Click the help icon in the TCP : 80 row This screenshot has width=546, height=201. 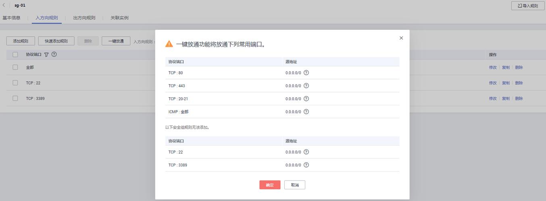coord(306,73)
